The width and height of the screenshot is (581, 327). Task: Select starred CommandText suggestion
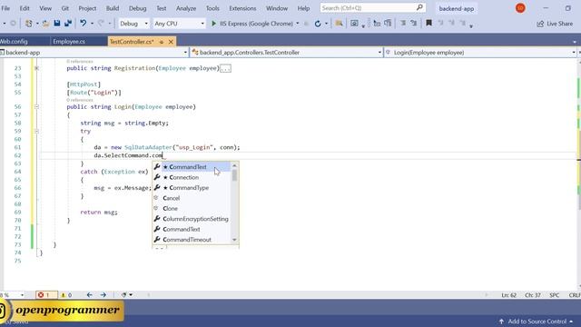(192, 167)
